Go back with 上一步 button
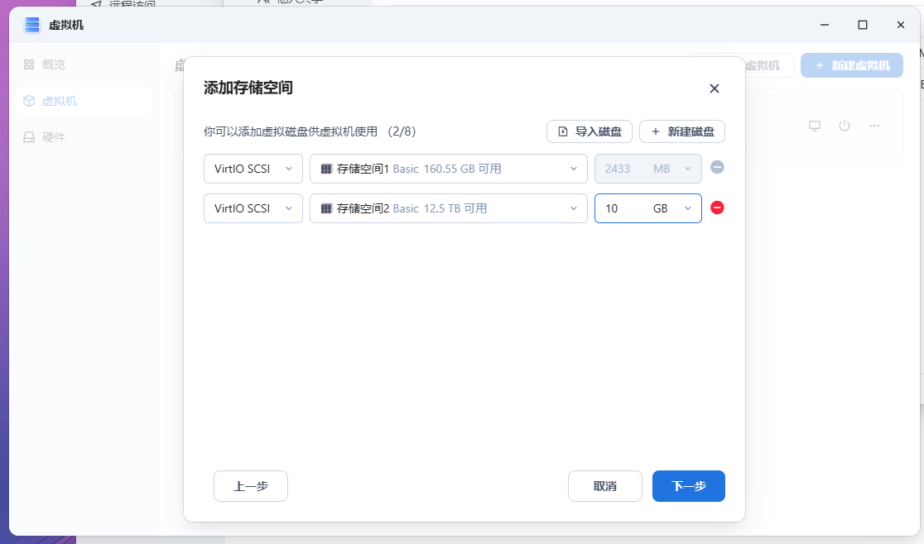 pyautogui.click(x=250, y=486)
